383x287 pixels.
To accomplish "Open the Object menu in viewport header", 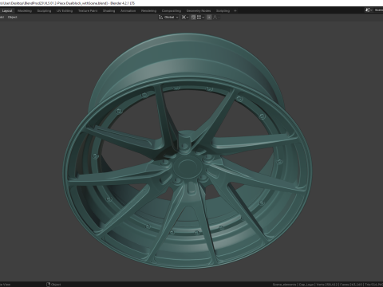I will coord(12,18).
